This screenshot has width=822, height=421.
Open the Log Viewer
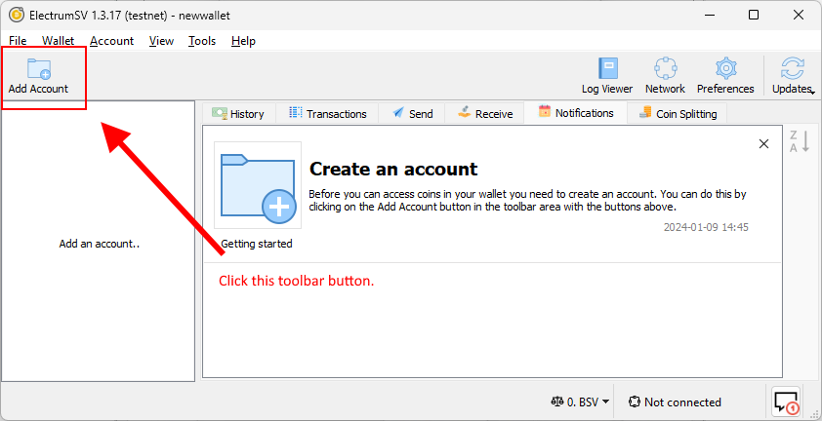(x=607, y=76)
